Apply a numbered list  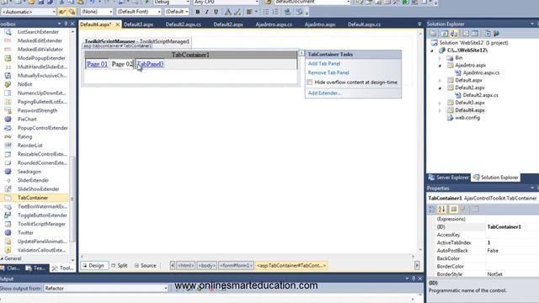275,12
